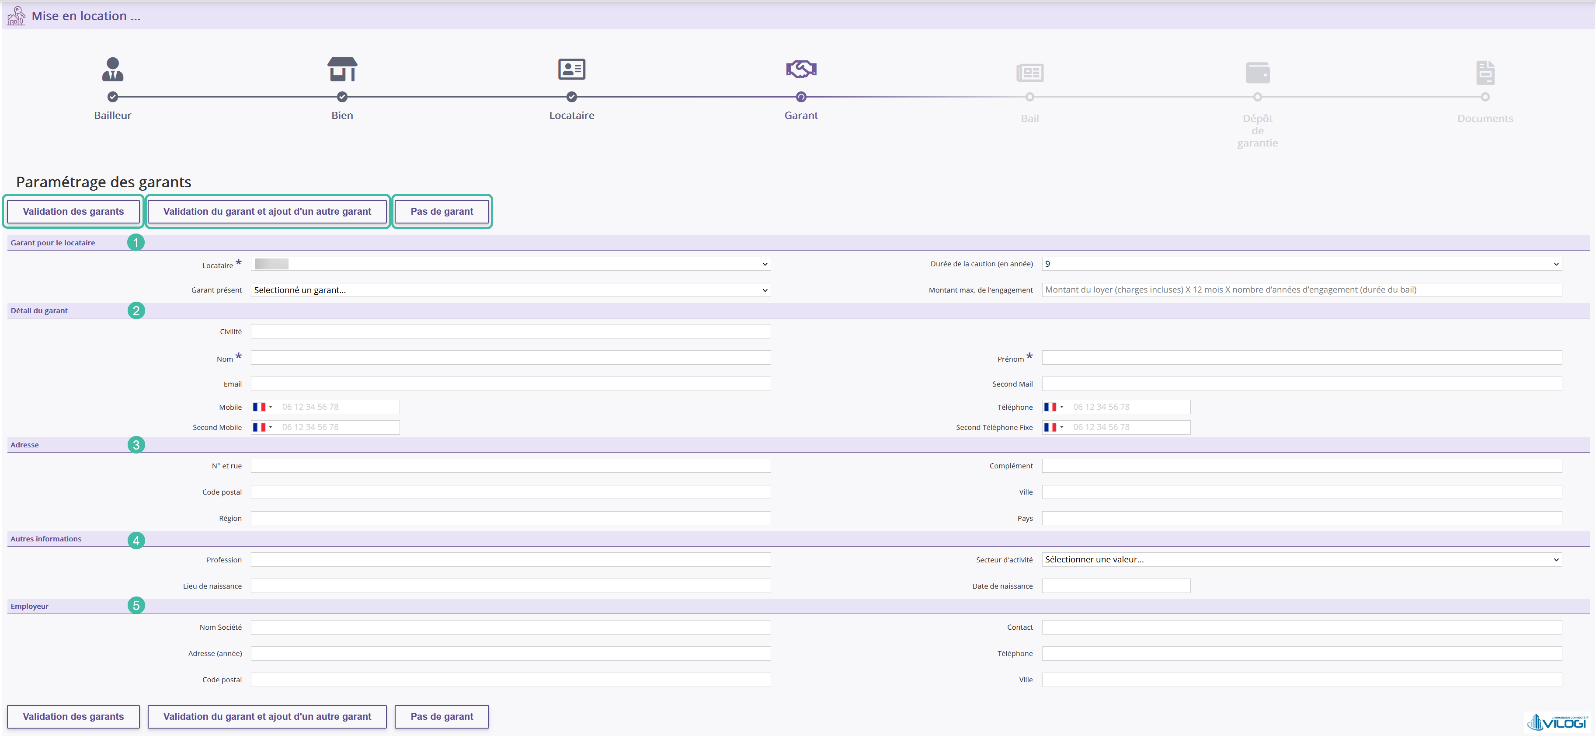
Task: Click the Pays input field
Action: (1302, 518)
